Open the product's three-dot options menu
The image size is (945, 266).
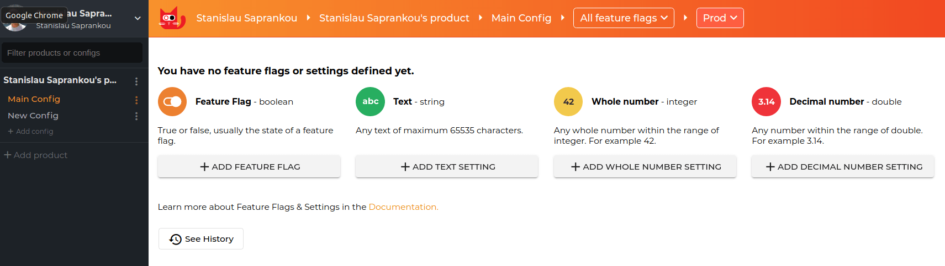click(136, 81)
